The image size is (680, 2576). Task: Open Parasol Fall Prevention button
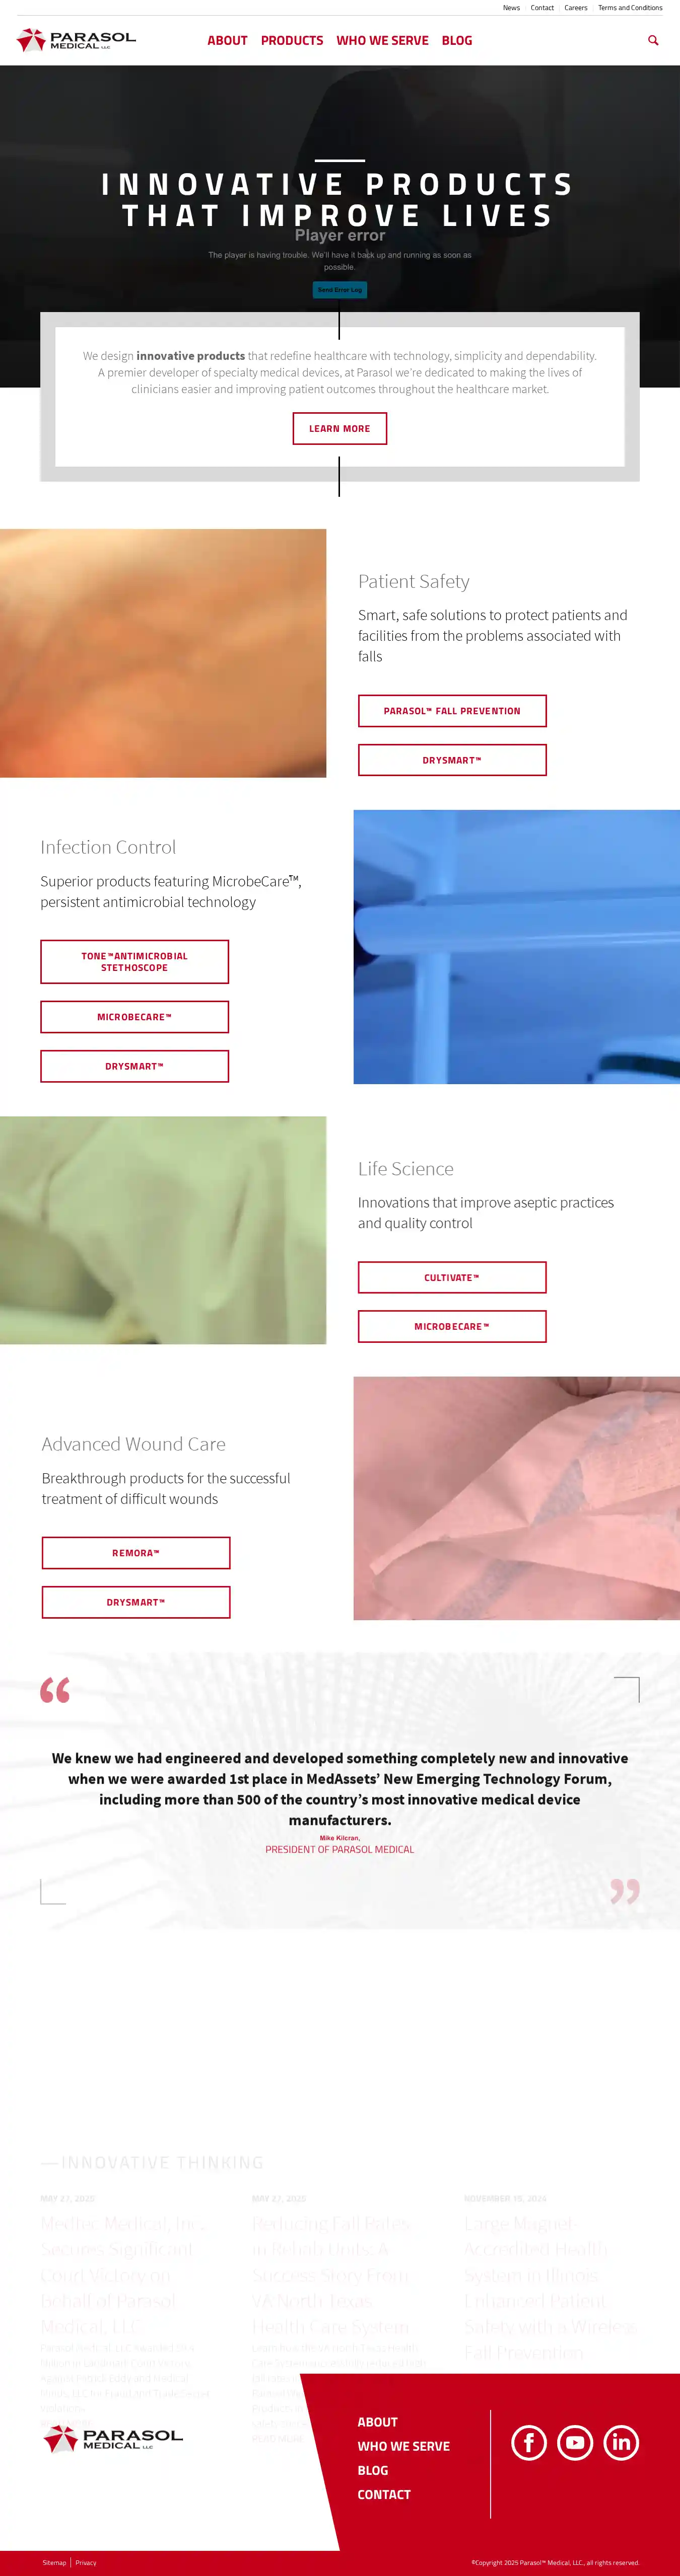452,711
